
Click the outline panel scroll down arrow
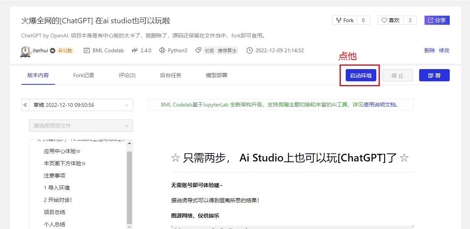(129, 227)
